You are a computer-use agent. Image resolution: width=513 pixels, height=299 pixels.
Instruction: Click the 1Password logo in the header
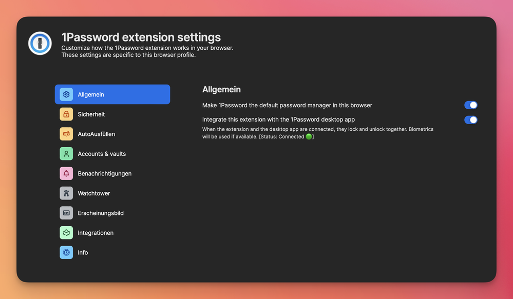[x=40, y=43]
